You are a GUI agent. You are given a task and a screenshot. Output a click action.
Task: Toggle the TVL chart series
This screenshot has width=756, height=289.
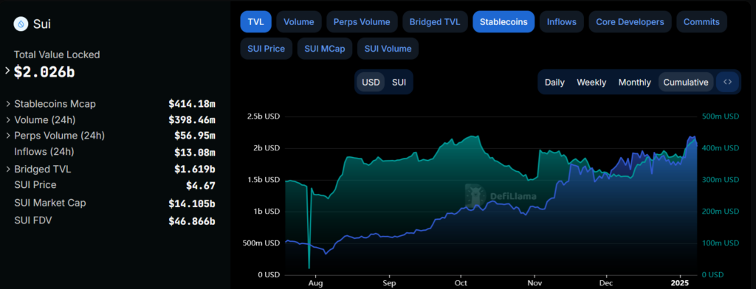click(256, 21)
